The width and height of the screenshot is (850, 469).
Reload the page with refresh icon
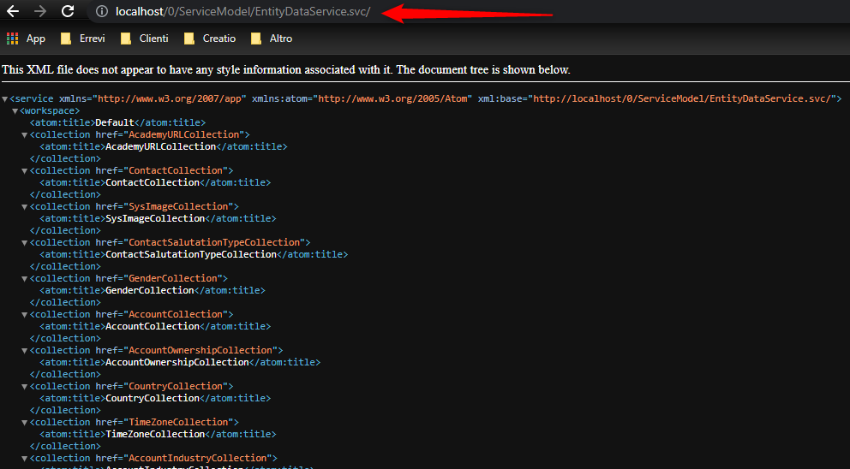tap(68, 11)
